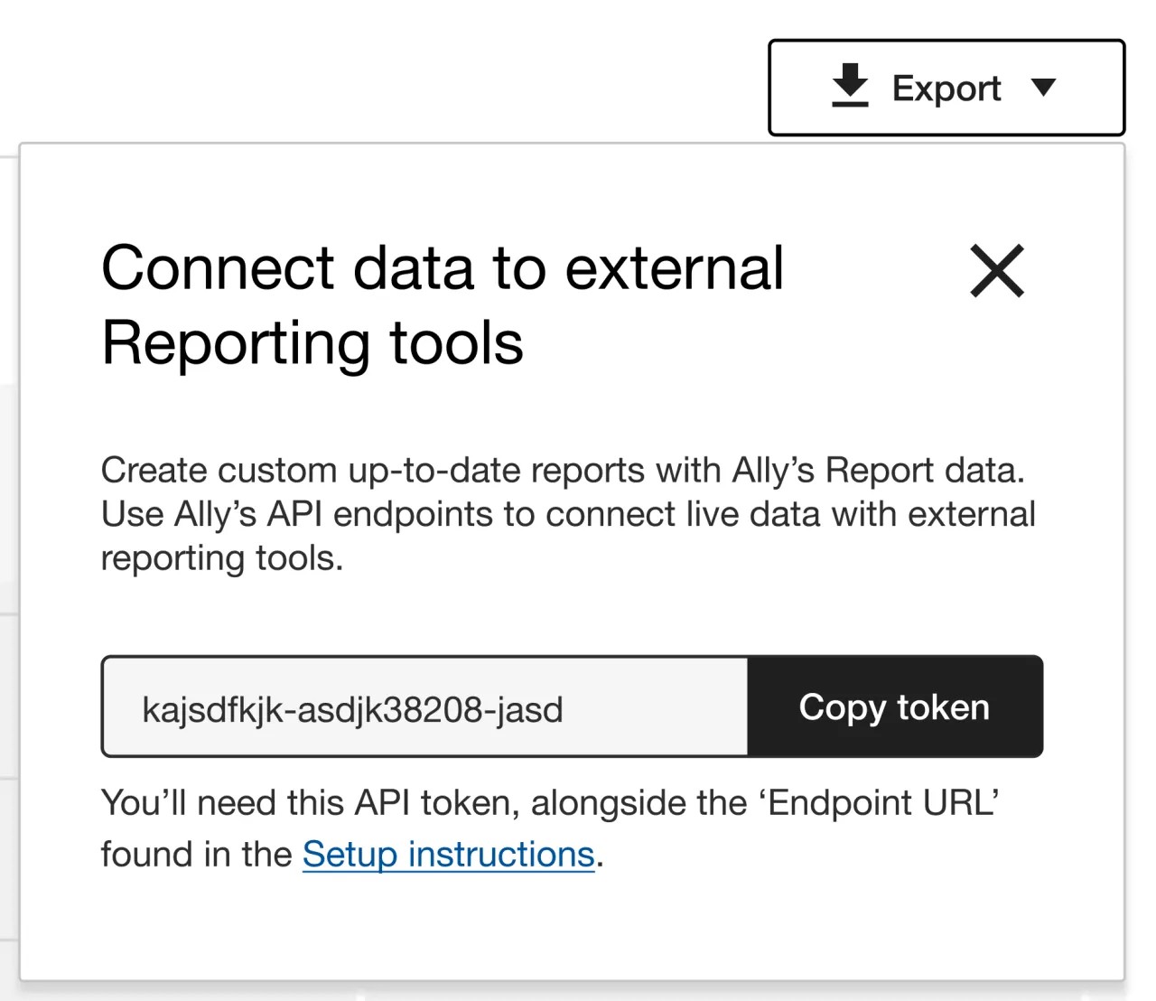Click the triangle to reveal export formats

coord(1045,89)
